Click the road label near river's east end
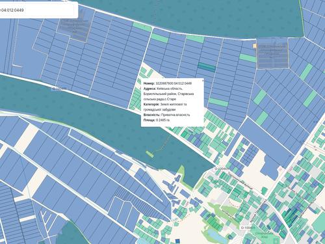This screenshot has height=244, width=325. tap(222, 169)
